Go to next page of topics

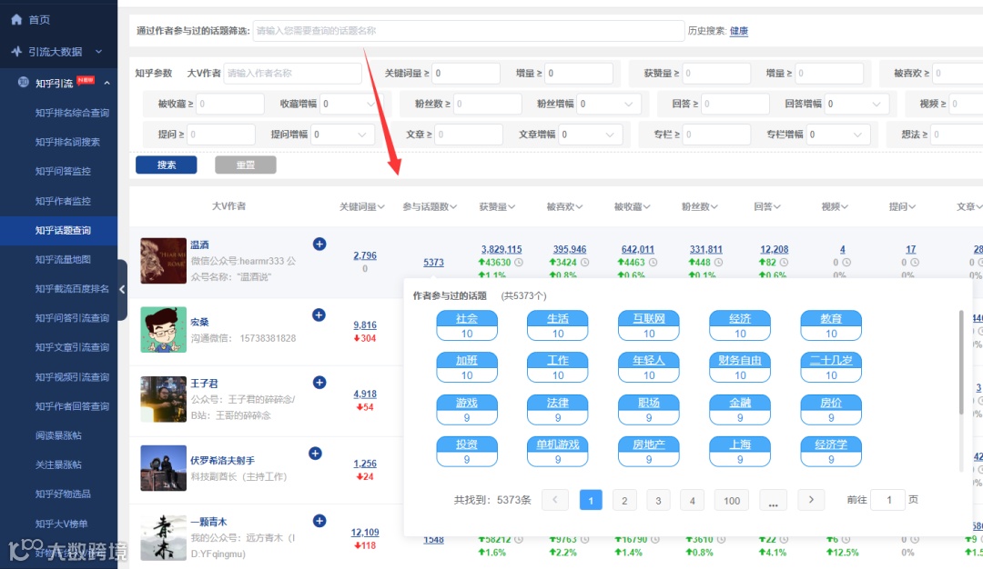[x=811, y=500]
